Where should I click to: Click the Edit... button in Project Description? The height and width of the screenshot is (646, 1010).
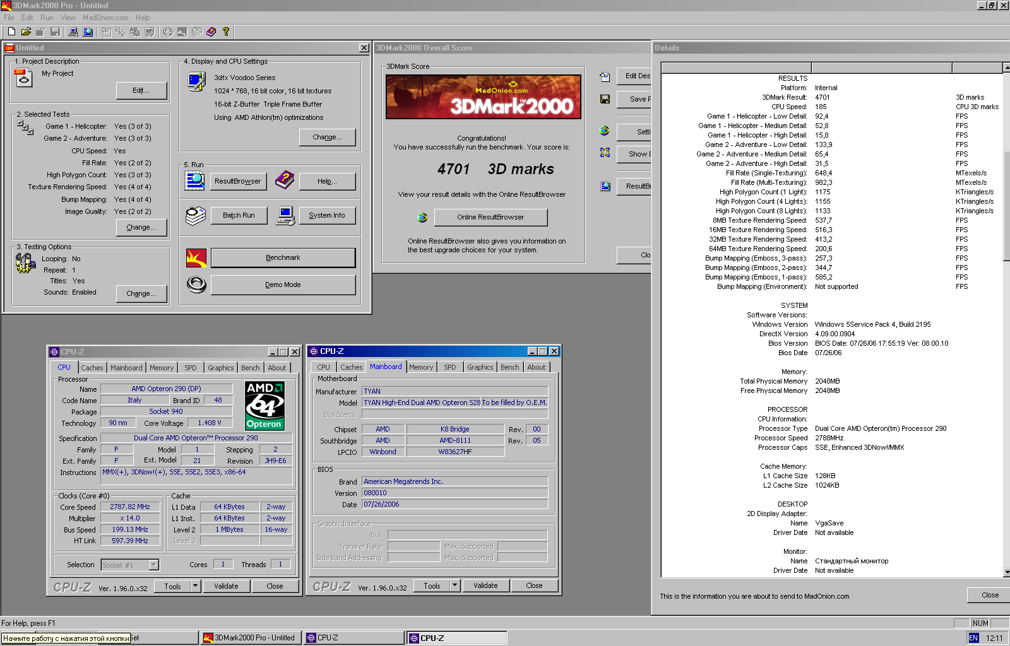pyautogui.click(x=141, y=91)
